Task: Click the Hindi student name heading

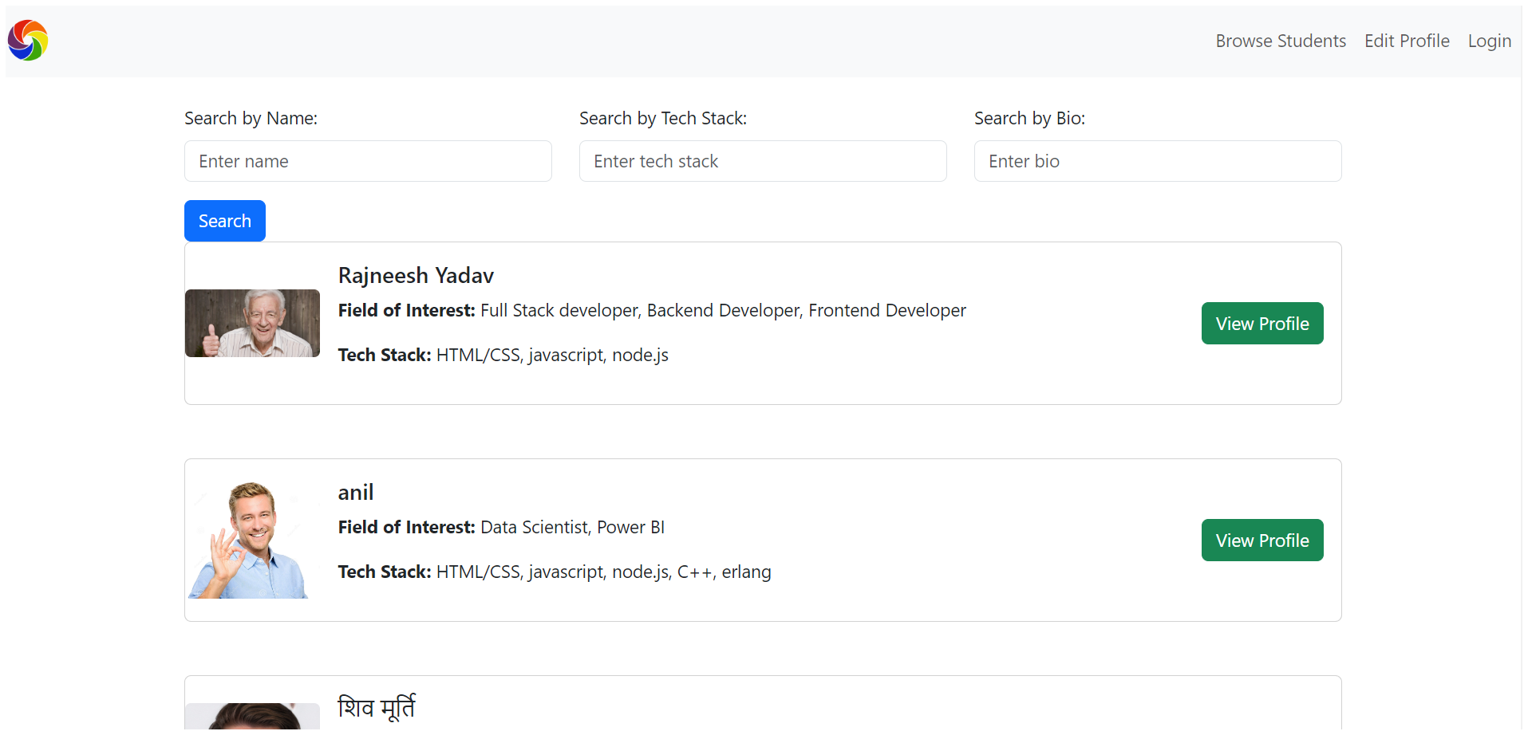Action: pos(376,708)
